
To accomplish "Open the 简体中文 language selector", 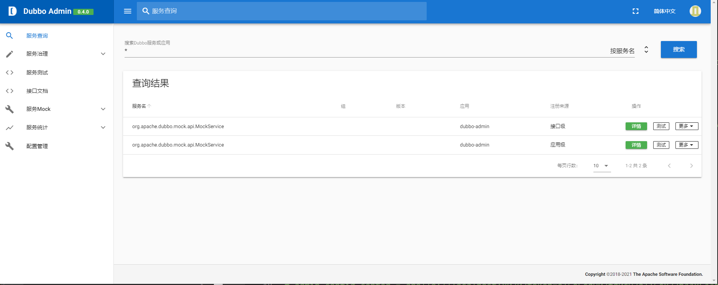I will (x=665, y=11).
